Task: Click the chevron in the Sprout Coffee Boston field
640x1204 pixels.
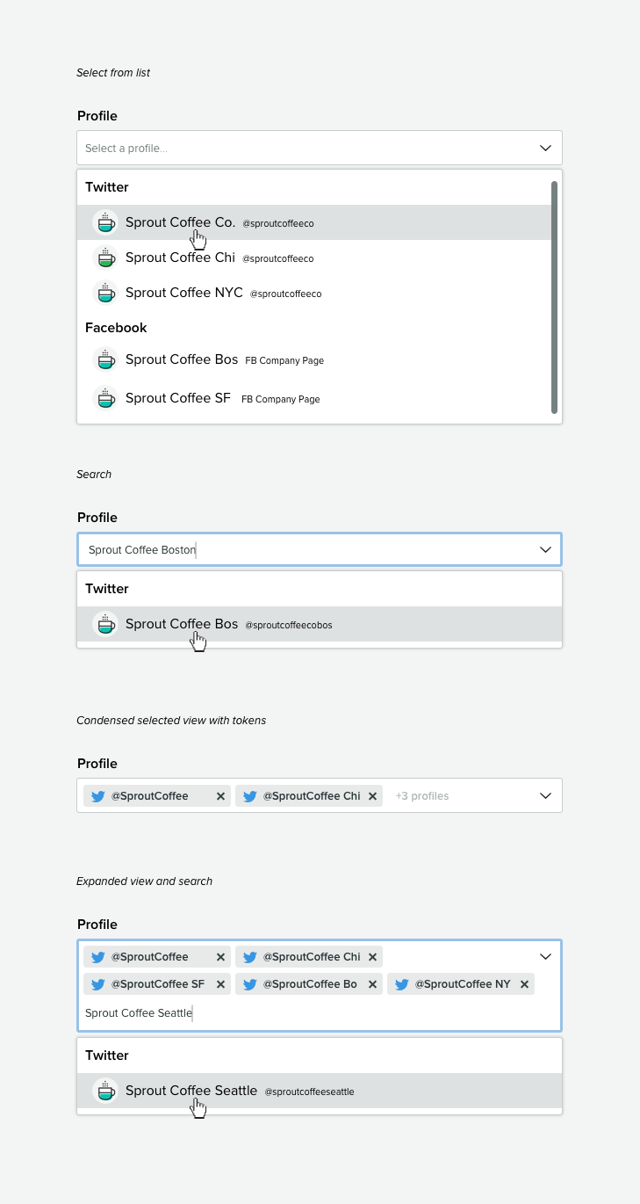Action: pos(545,550)
